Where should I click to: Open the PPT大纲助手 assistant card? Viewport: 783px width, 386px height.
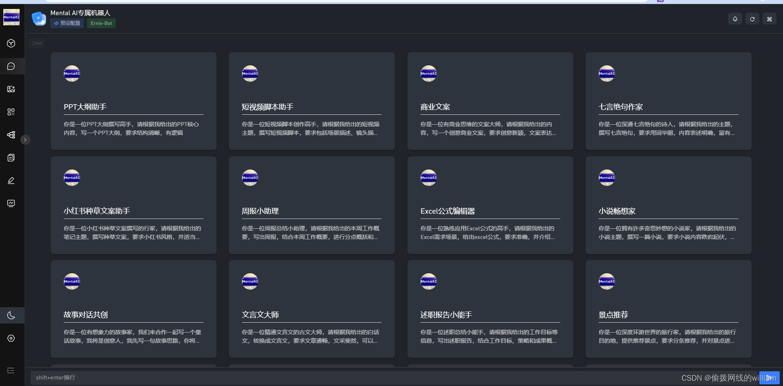pos(133,101)
